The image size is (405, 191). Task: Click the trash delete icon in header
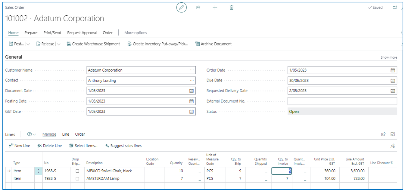(232, 8)
